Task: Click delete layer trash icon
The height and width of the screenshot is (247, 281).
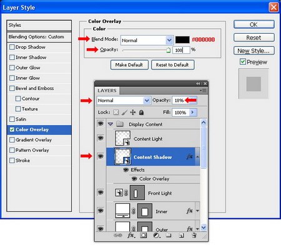Action: point(194,235)
